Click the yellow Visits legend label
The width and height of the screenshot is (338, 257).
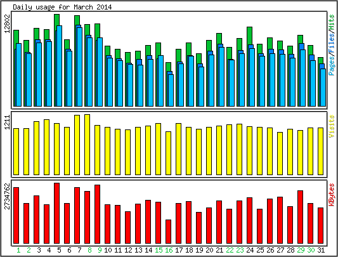coord(332,126)
